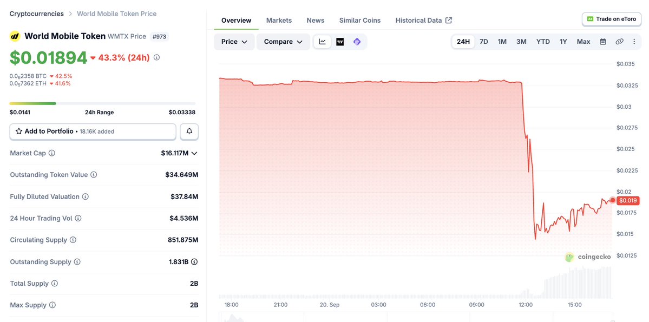Expand Market Cap chevron next to $16.117M
The image size is (649, 322).
point(194,153)
